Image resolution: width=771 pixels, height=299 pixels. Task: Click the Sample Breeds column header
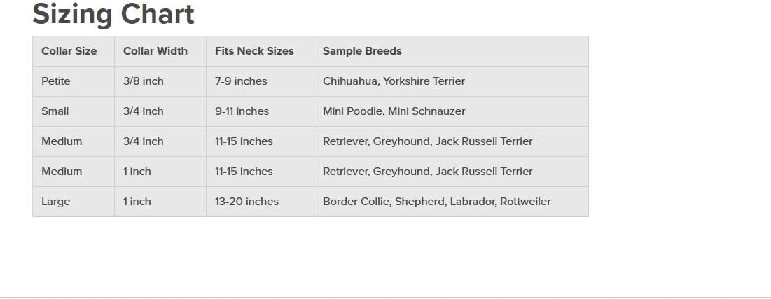tap(362, 51)
